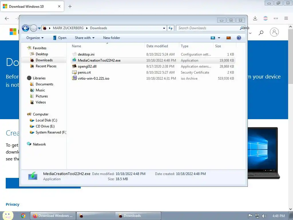The width and height of the screenshot is (293, 220).
Task: Select MediaCreationTool22H2.exe file
Action: 153,60
